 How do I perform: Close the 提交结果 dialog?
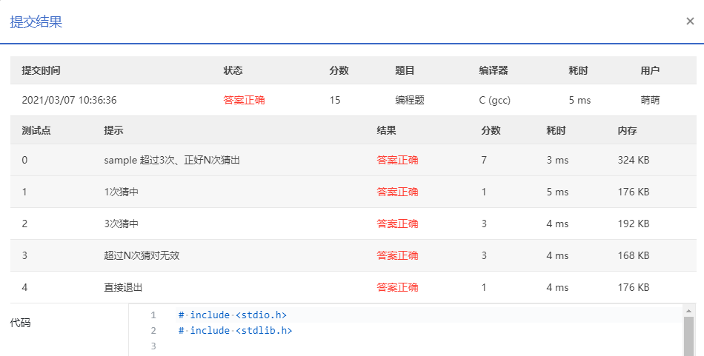[690, 21]
